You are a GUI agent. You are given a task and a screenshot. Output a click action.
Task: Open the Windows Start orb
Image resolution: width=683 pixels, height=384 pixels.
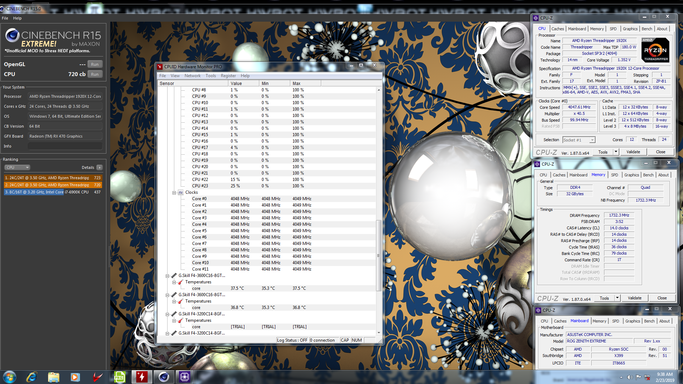point(10,377)
